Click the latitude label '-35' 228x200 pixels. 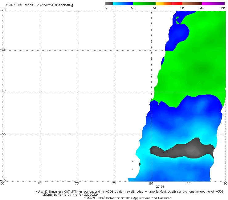tap(3, 134)
